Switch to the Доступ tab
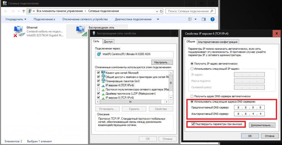Image resolution: width=282 pixels, height=145 pixels. (108, 42)
